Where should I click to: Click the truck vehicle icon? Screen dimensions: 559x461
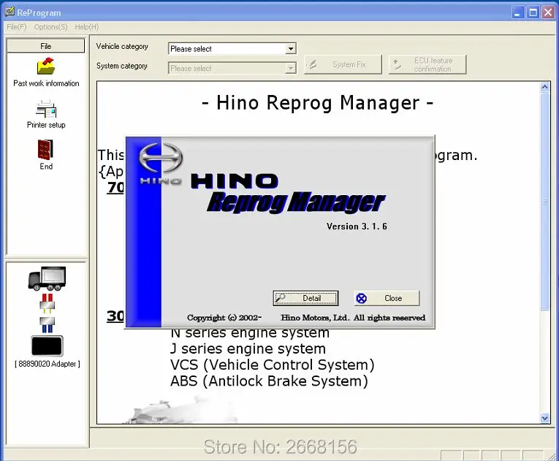point(47,278)
